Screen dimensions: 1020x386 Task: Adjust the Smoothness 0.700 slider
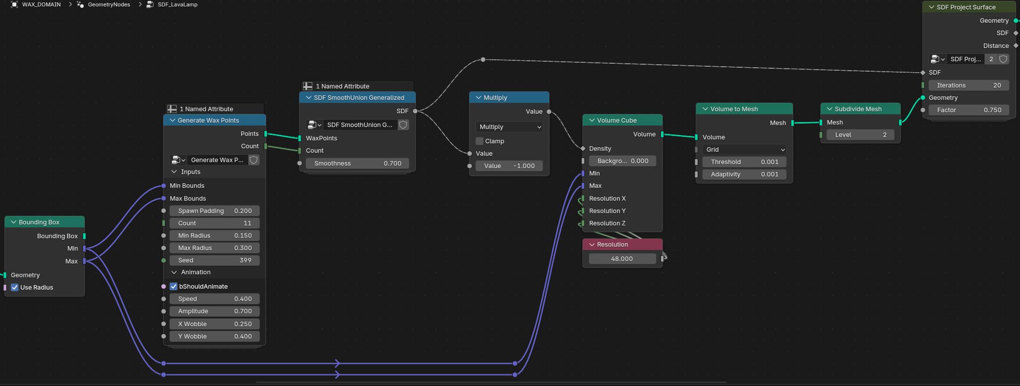(357, 164)
